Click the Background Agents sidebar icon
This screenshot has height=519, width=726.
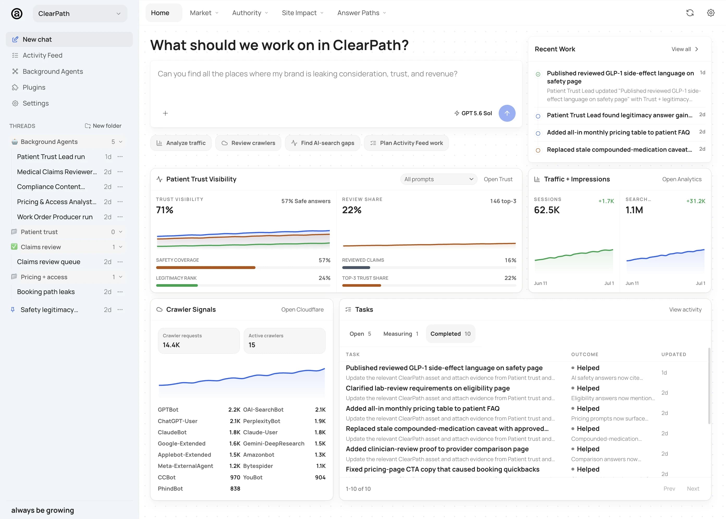[x=15, y=71]
